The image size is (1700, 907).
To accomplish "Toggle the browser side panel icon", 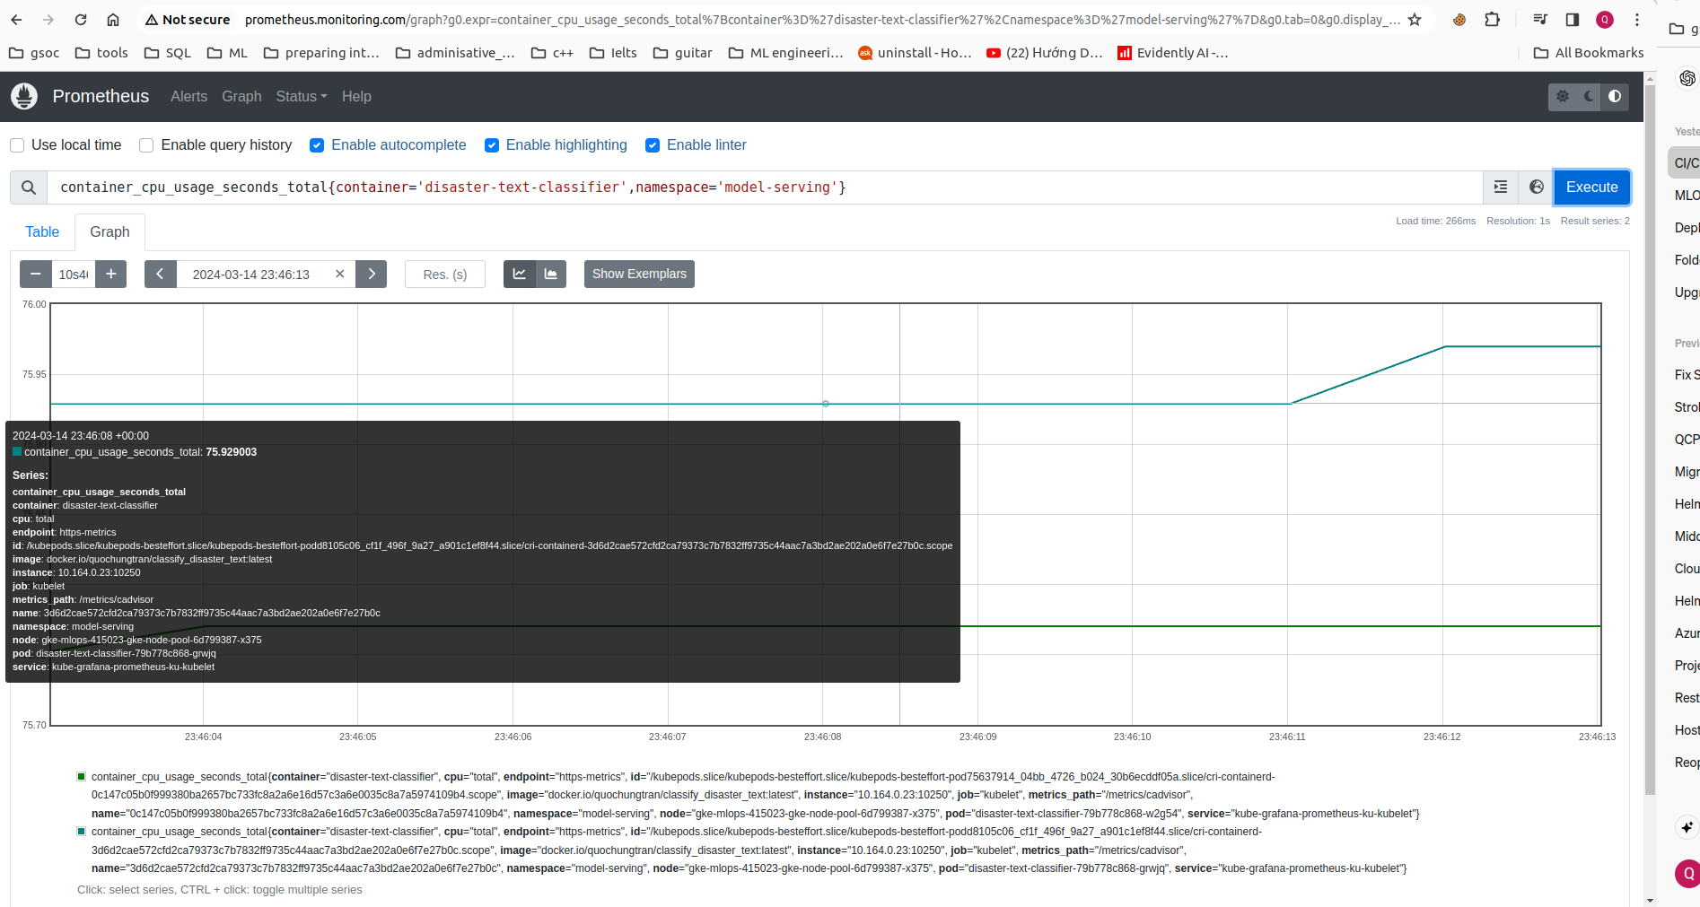I will pos(1573,20).
